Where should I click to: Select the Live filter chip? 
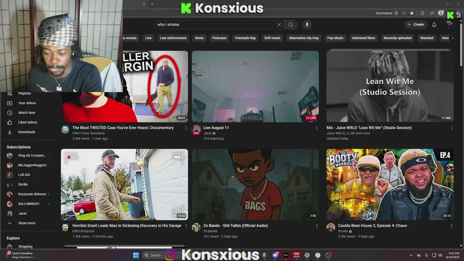tap(148, 38)
